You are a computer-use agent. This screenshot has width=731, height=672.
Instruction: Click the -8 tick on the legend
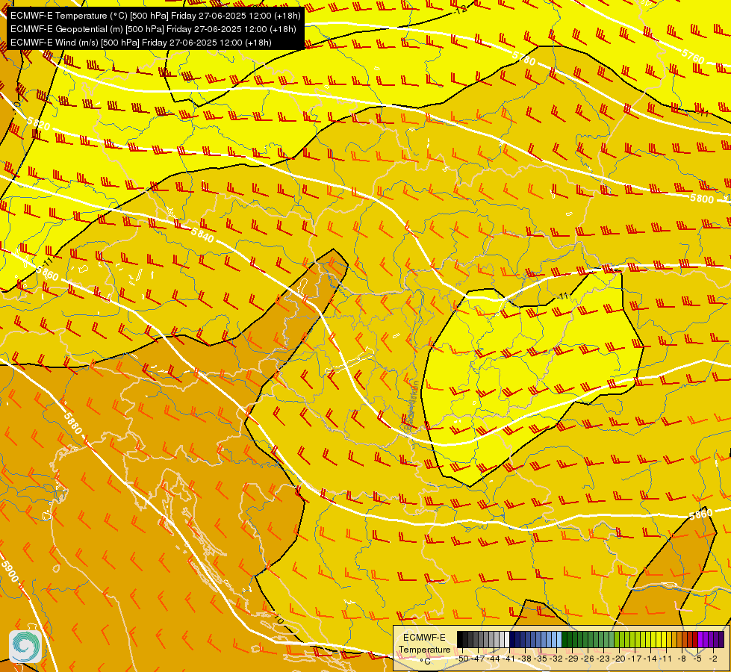click(682, 659)
